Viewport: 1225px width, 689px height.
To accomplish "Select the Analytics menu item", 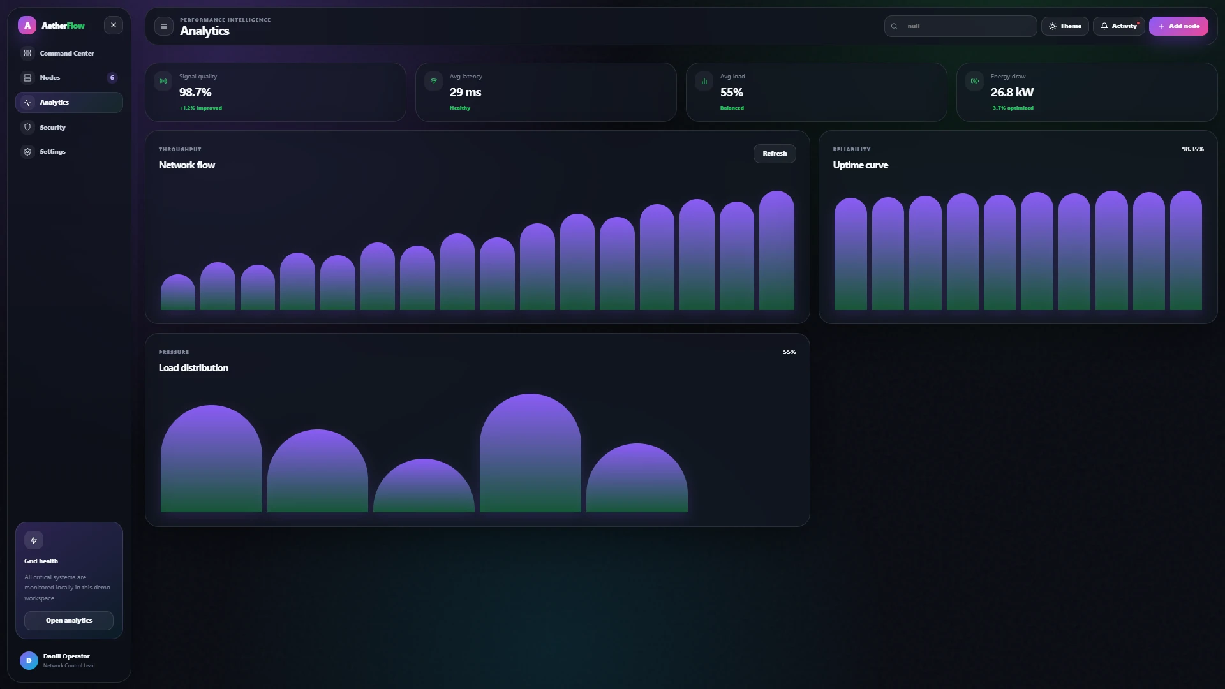I will [x=69, y=102].
